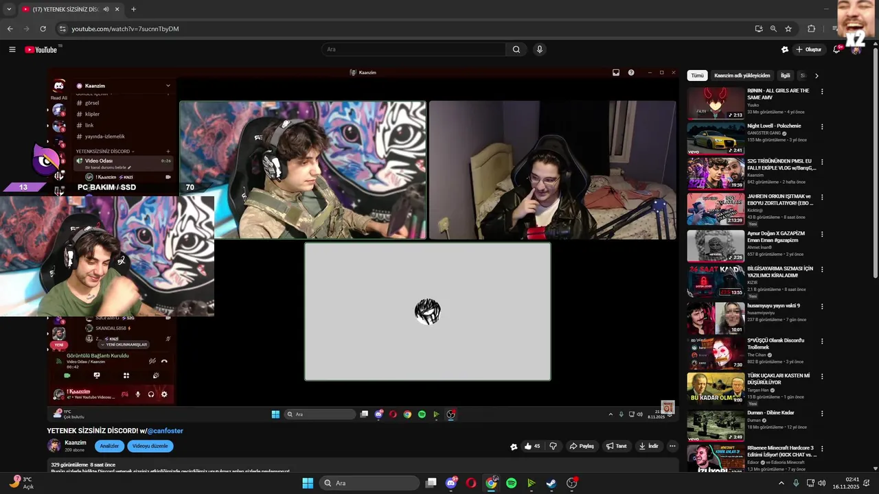Image resolution: width=879 pixels, height=494 pixels.
Task: Open YouTube notifications bell
Action: click(836, 49)
